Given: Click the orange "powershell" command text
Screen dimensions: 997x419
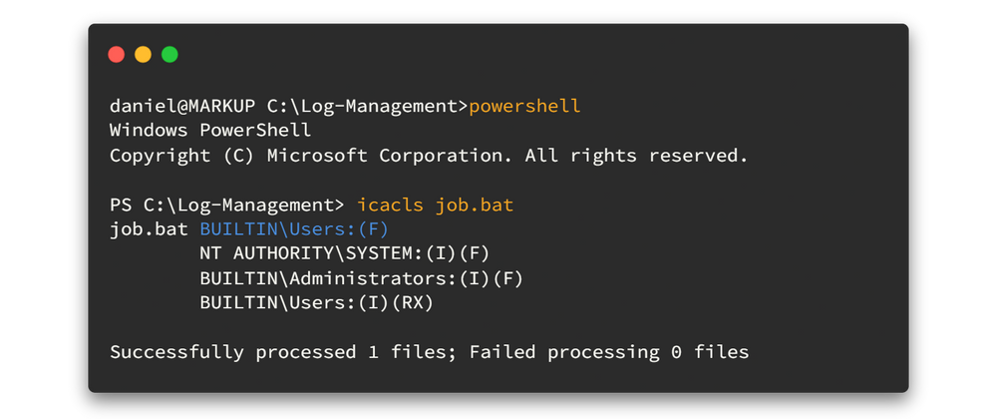Looking at the screenshot, I should (x=524, y=106).
